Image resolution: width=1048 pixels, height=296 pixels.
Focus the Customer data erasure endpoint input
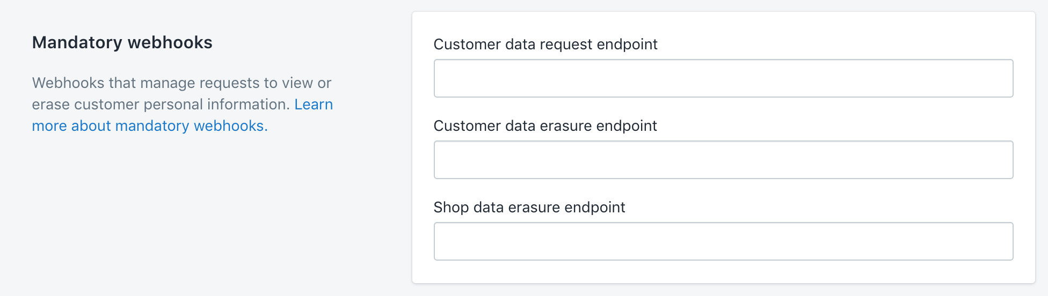(x=723, y=160)
